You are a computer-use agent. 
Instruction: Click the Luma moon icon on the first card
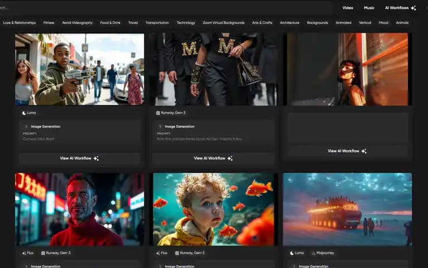(24, 113)
